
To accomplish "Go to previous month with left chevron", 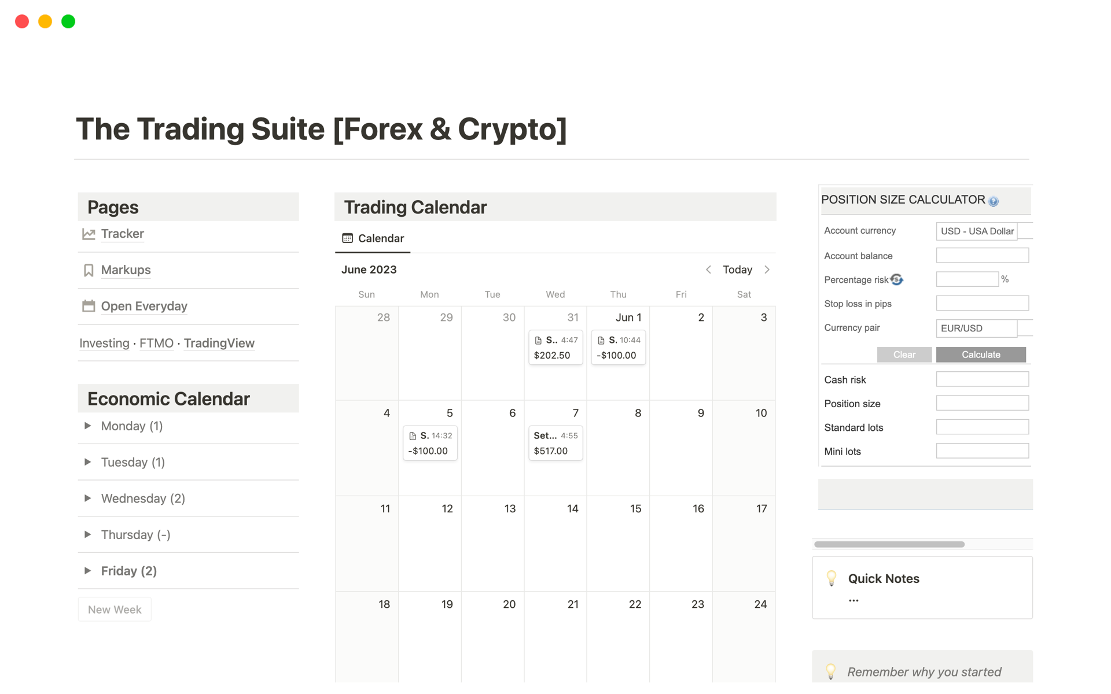I will (x=708, y=270).
